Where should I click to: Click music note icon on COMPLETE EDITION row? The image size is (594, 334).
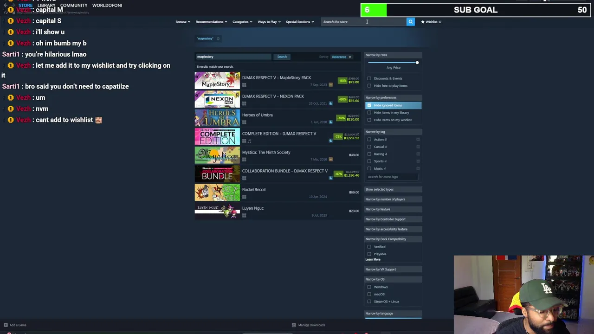pyautogui.click(x=249, y=141)
